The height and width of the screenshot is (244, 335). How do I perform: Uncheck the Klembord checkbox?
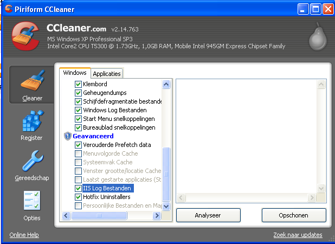tap(78, 84)
